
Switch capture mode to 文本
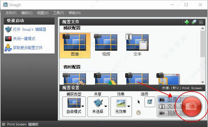170,106
